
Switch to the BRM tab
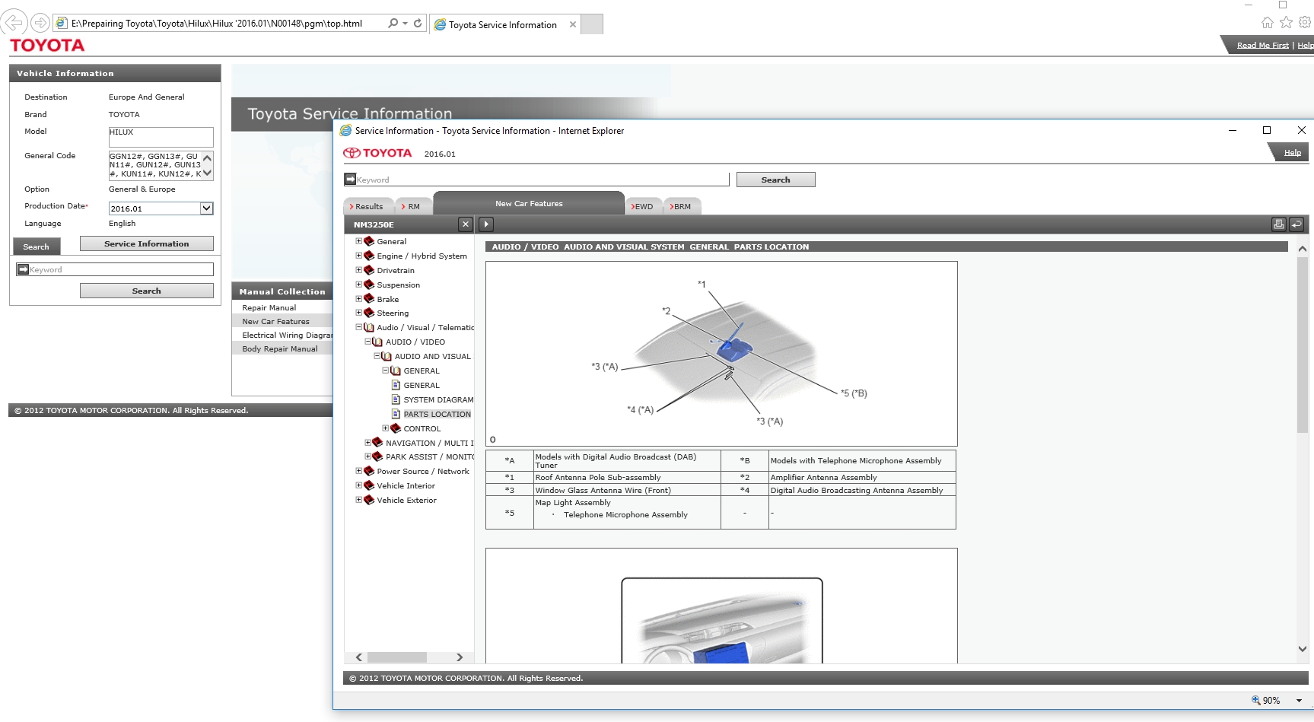682,206
